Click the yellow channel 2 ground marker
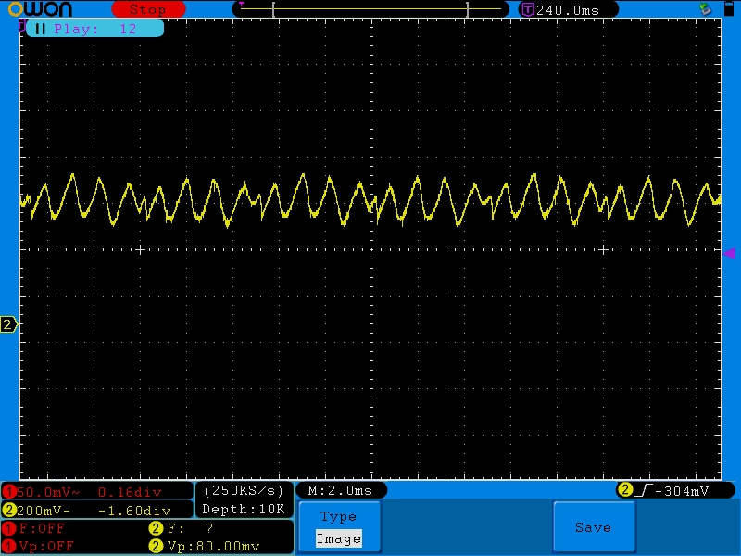Viewport: 741px width, 556px height. (x=8, y=325)
